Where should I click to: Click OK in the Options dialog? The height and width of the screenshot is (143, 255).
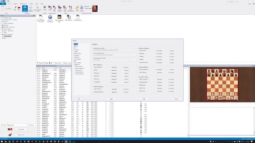coord(79,99)
